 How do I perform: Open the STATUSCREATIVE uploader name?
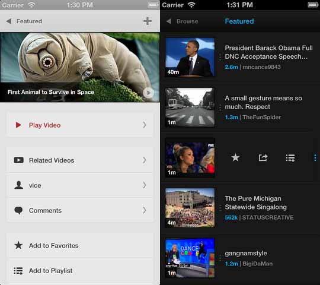[x=268, y=217]
